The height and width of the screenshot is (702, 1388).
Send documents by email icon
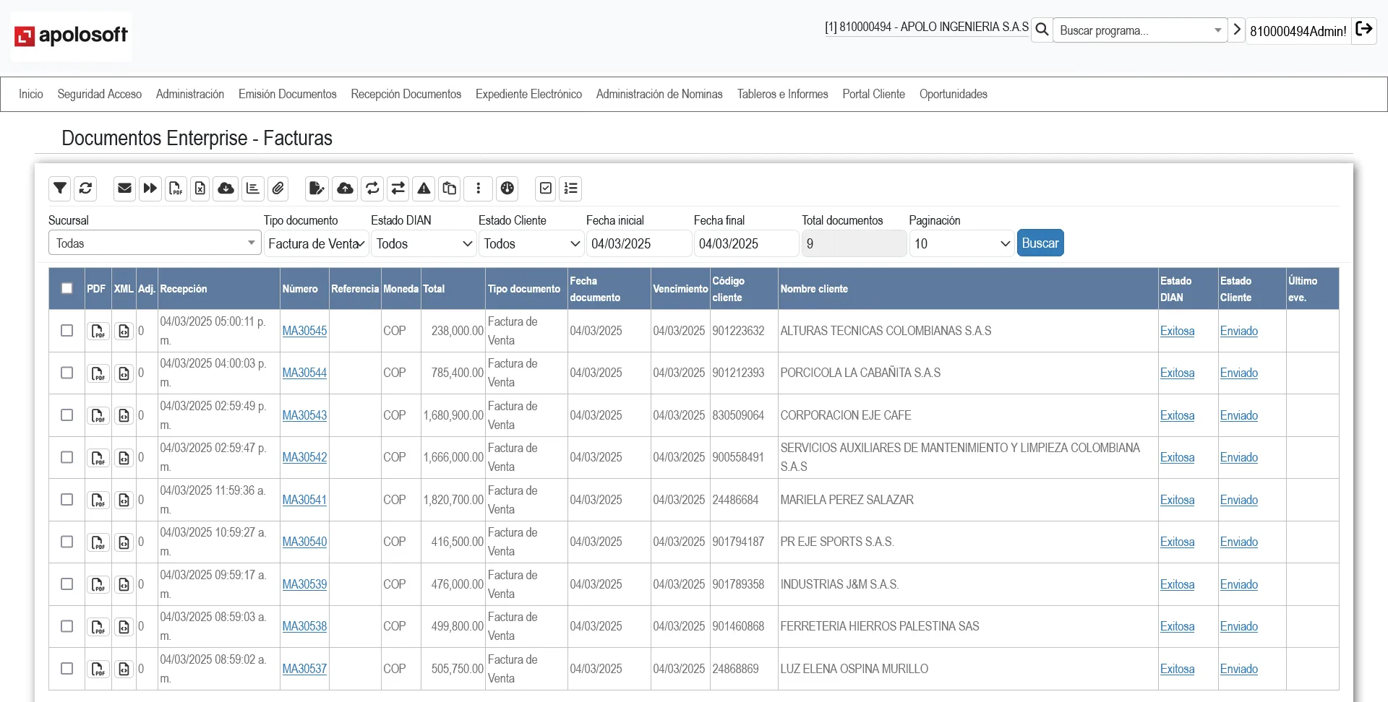124,188
